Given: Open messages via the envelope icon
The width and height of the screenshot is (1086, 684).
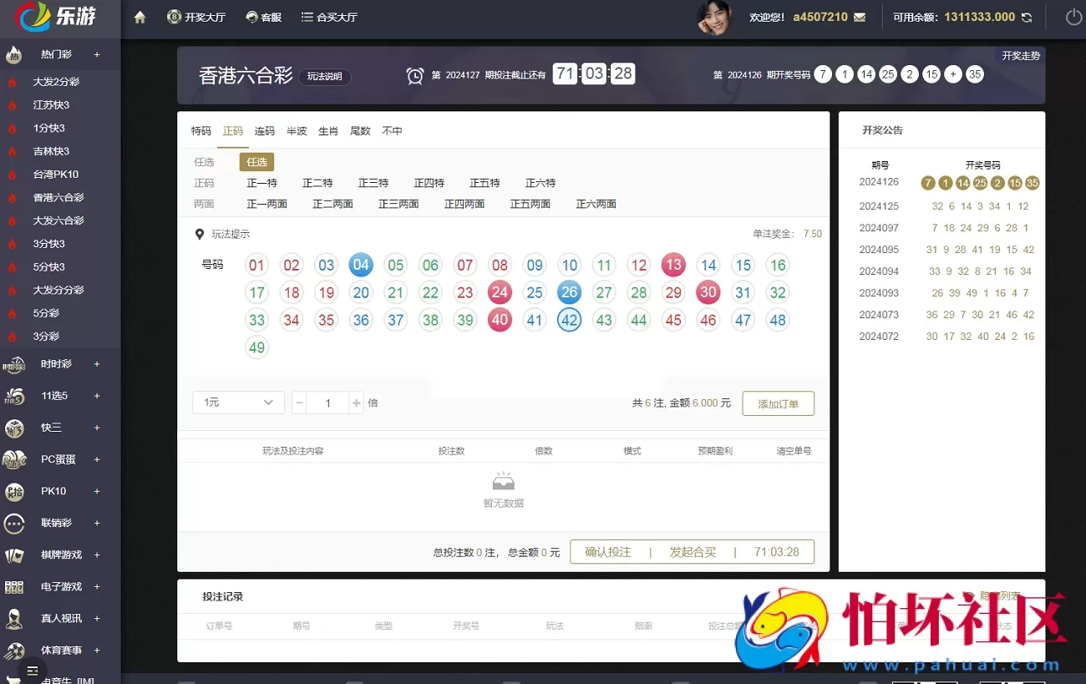Looking at the screenshot, I should click(860, 16).
